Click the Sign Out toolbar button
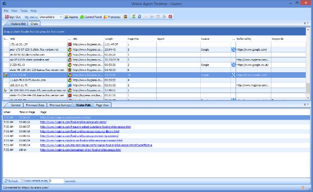Viewport: 313px width, 192px height. 13,17
